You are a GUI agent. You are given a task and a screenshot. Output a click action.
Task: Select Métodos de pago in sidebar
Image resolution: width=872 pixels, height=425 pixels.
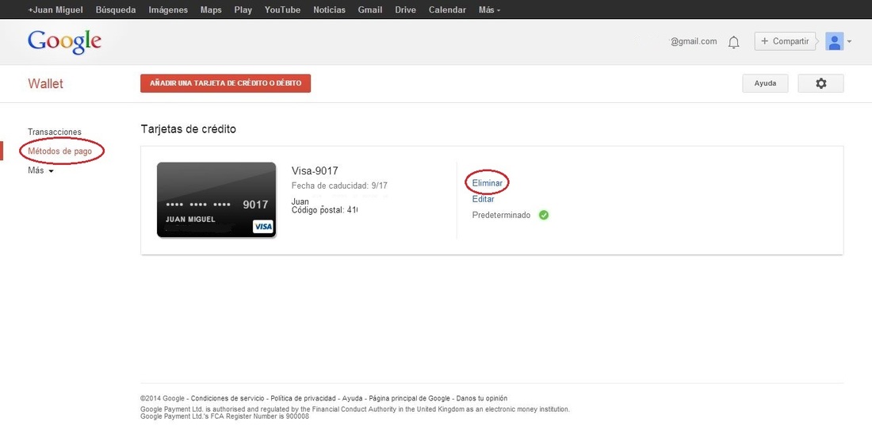tap(60, 151)
